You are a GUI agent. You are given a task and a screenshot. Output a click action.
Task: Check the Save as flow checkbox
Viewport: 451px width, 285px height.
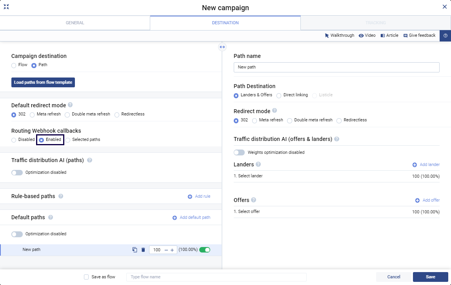pyautogui.click(x=86, y=277)
